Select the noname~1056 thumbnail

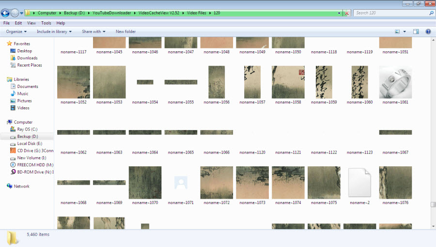[x=217, y=82]
